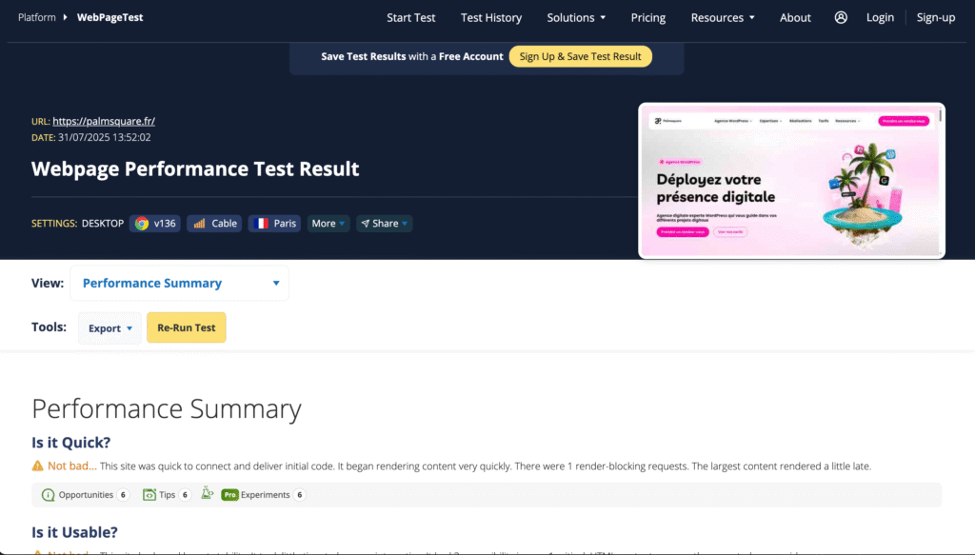Open the Resources menu in navigation
This screenshot has width=975, height=555.
click(x=722, y=17)
